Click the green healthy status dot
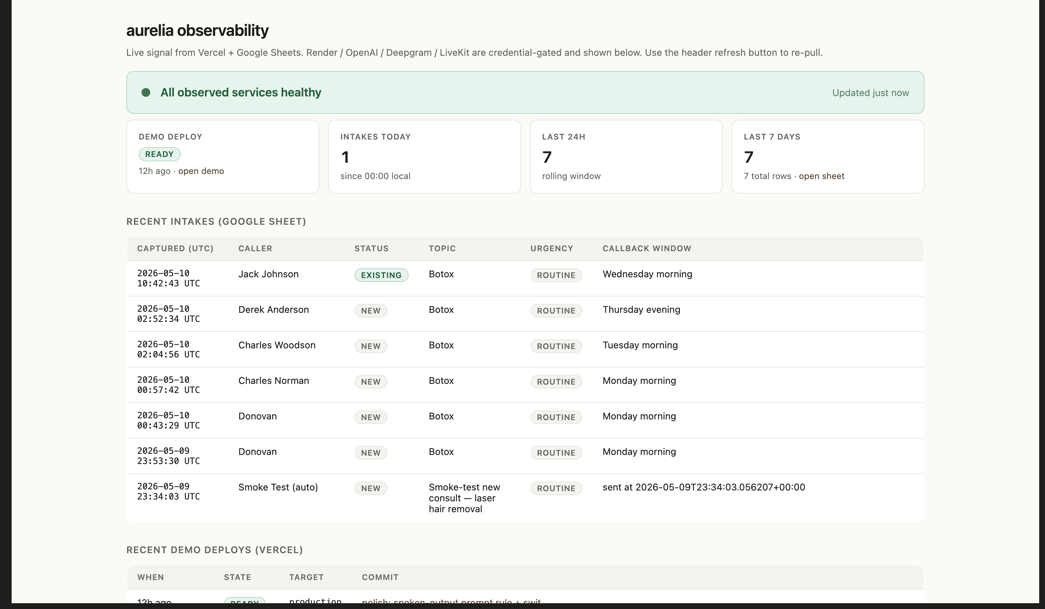Viewport: 1045px width, 609px height. click(146, 92)
